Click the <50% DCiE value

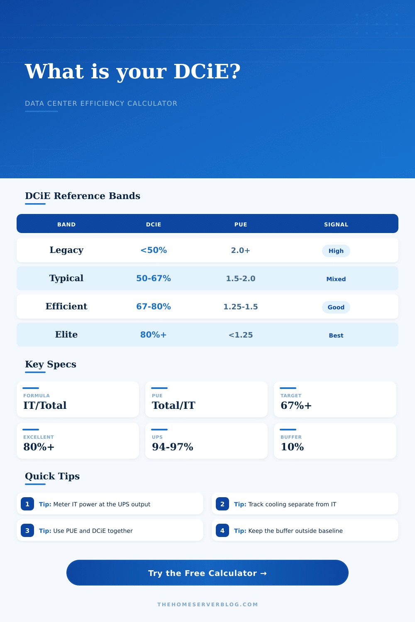click(x=154, y=250)
